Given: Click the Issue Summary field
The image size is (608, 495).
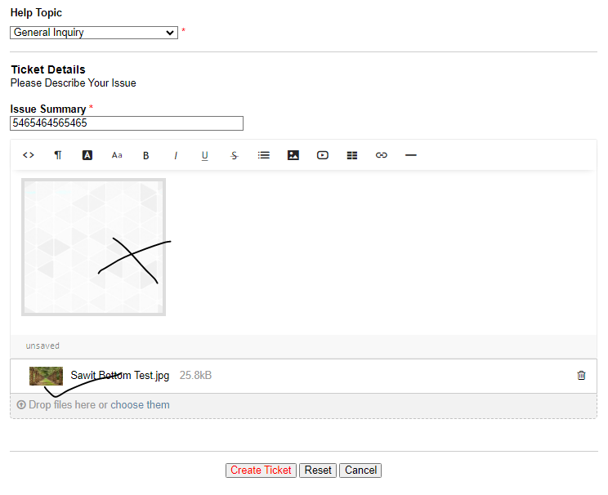Looking at the screenshot, I should point(127,123).
